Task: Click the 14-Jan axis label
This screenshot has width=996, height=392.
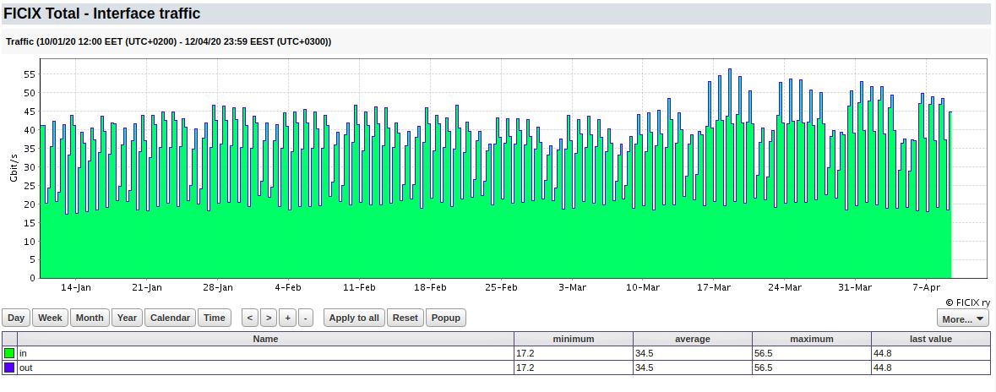Action: 75,287
